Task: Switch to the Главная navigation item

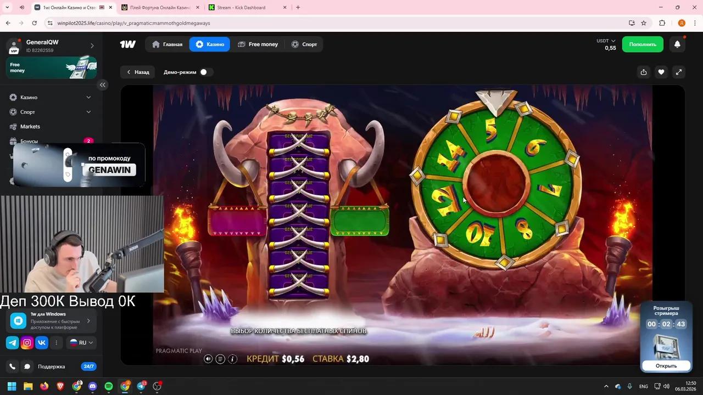Action: click(x=169, y=44)
